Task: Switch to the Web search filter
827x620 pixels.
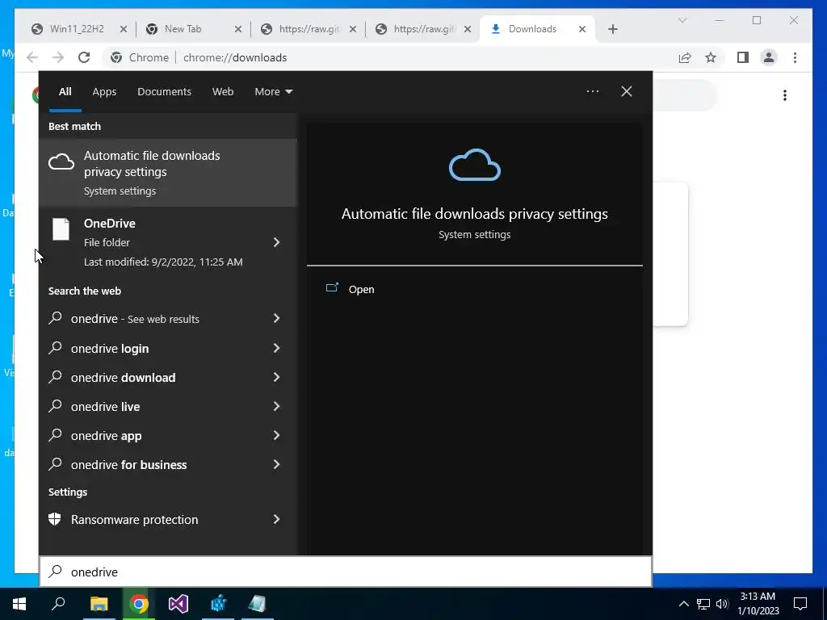Action: (x=223, y=92)
